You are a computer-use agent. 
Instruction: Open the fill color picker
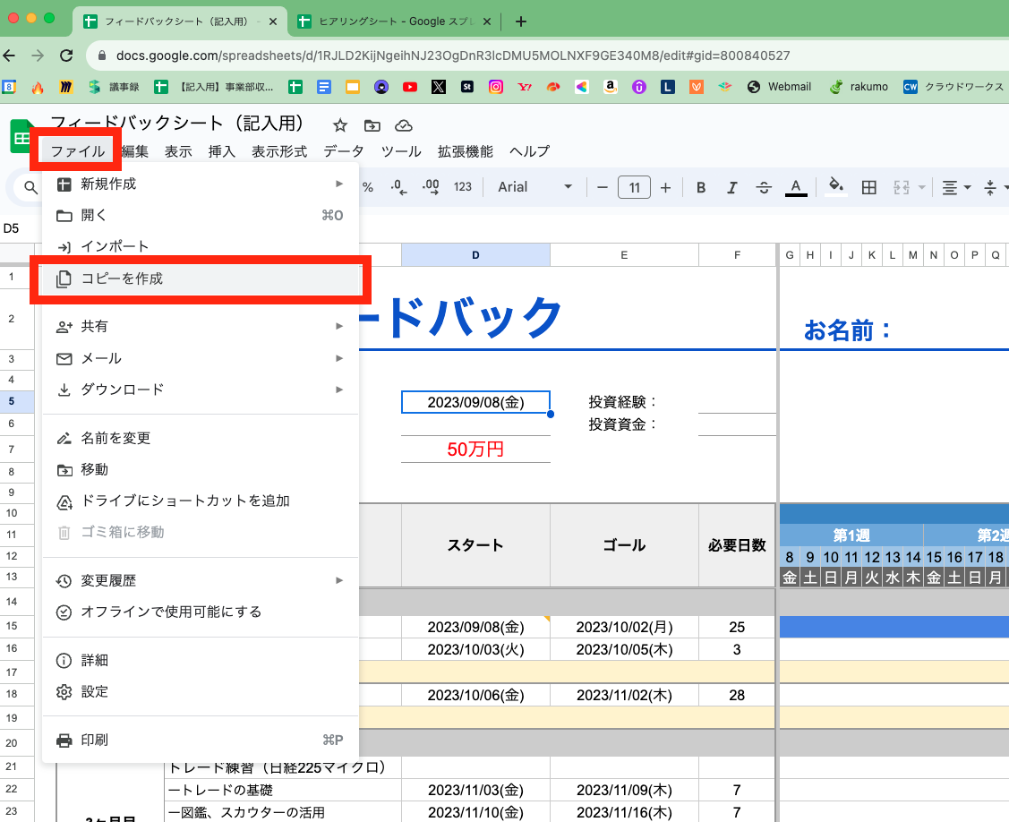(x=836, y=187)
